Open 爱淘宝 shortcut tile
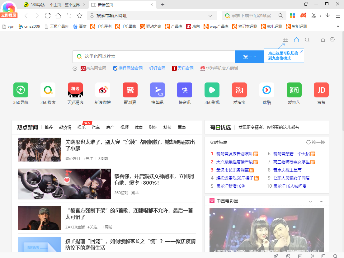Viewport: 344px width, 258px height. coord(239,93)
